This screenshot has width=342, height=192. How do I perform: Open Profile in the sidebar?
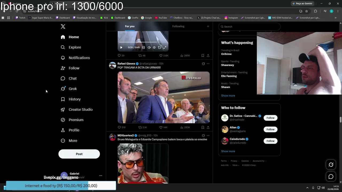point(70,130)
